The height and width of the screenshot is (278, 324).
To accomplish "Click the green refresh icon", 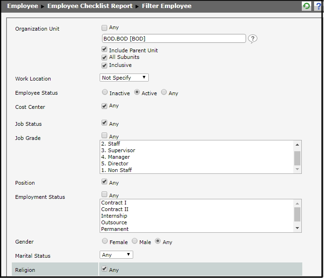I will point(307,6).
